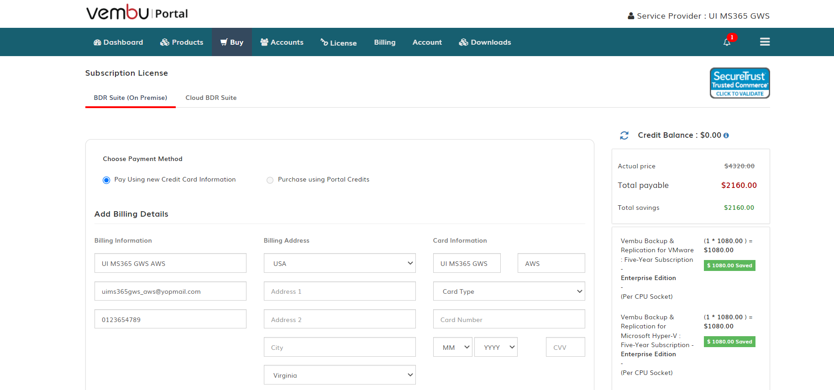Select Purchase using Portal Credits option
The image size is (834, 390).
[x=270, y=180]
